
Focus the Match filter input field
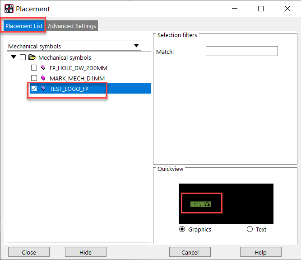coord(241,52)
